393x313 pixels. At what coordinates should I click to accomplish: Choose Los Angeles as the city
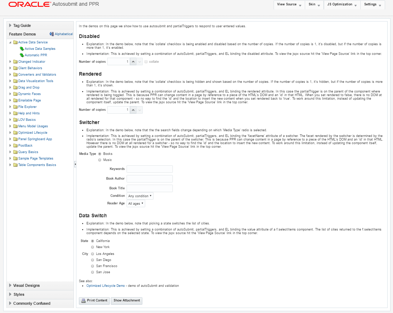[x=93, y=254]
